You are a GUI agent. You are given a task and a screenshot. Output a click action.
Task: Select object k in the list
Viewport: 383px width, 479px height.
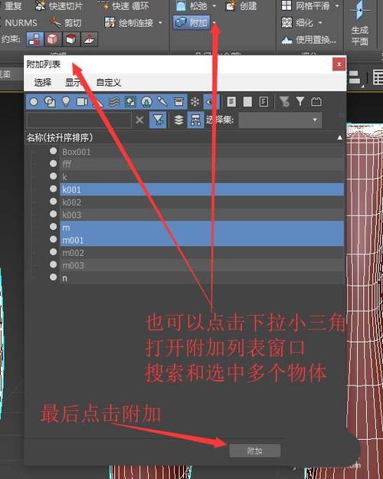(x=201, y=177)
